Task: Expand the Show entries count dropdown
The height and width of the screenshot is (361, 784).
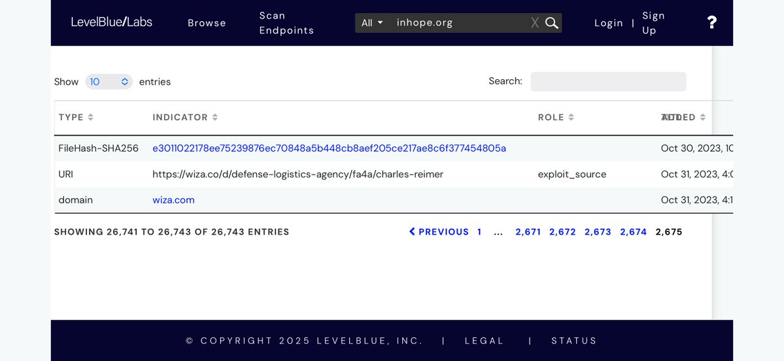Action: tap(109, 82)
